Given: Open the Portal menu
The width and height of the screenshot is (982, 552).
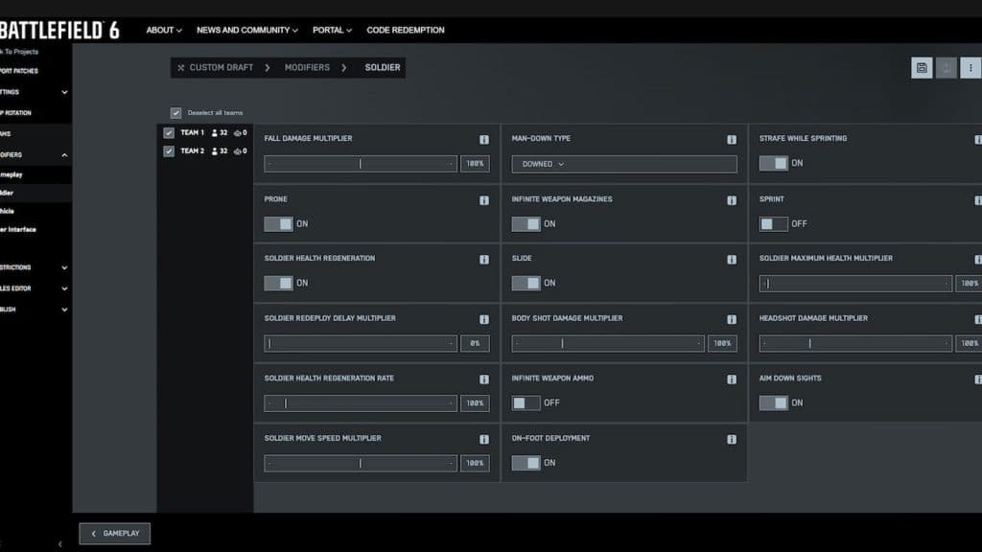Looking at the screenshot, I should [331, 30].
